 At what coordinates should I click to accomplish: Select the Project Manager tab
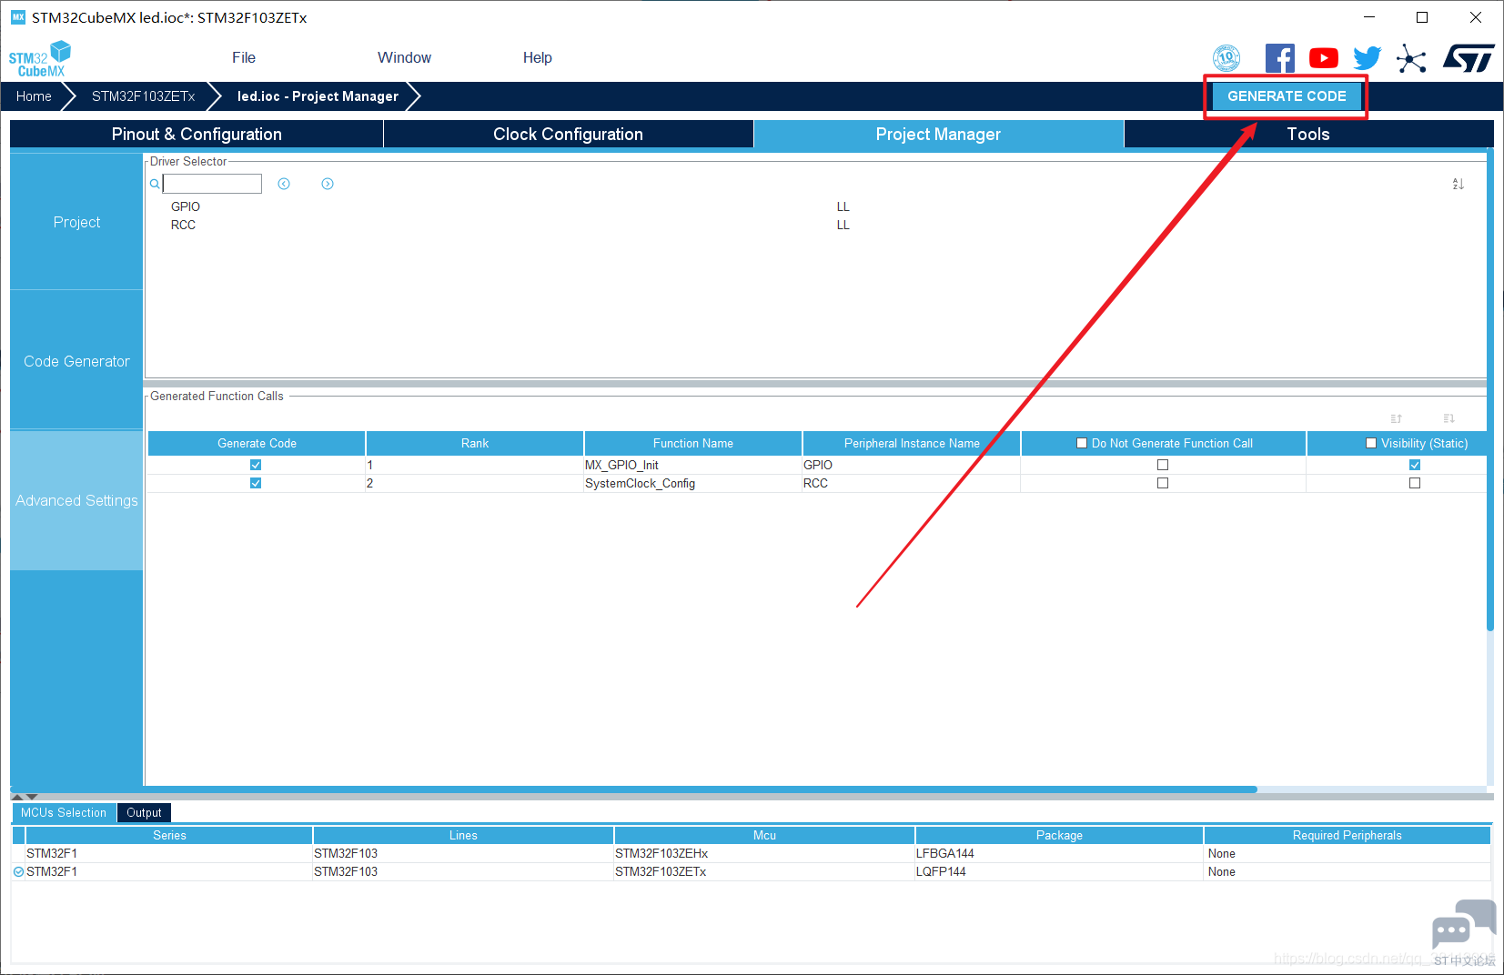click(938, 134)
